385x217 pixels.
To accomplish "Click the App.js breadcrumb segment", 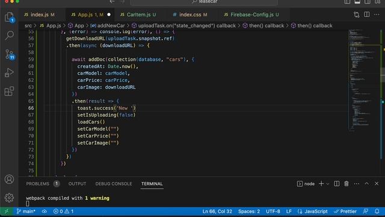I will (51, 25).
